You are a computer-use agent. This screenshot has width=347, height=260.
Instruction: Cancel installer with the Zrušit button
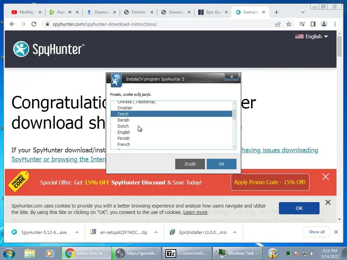pyautogui.click(x=190, y=164)
